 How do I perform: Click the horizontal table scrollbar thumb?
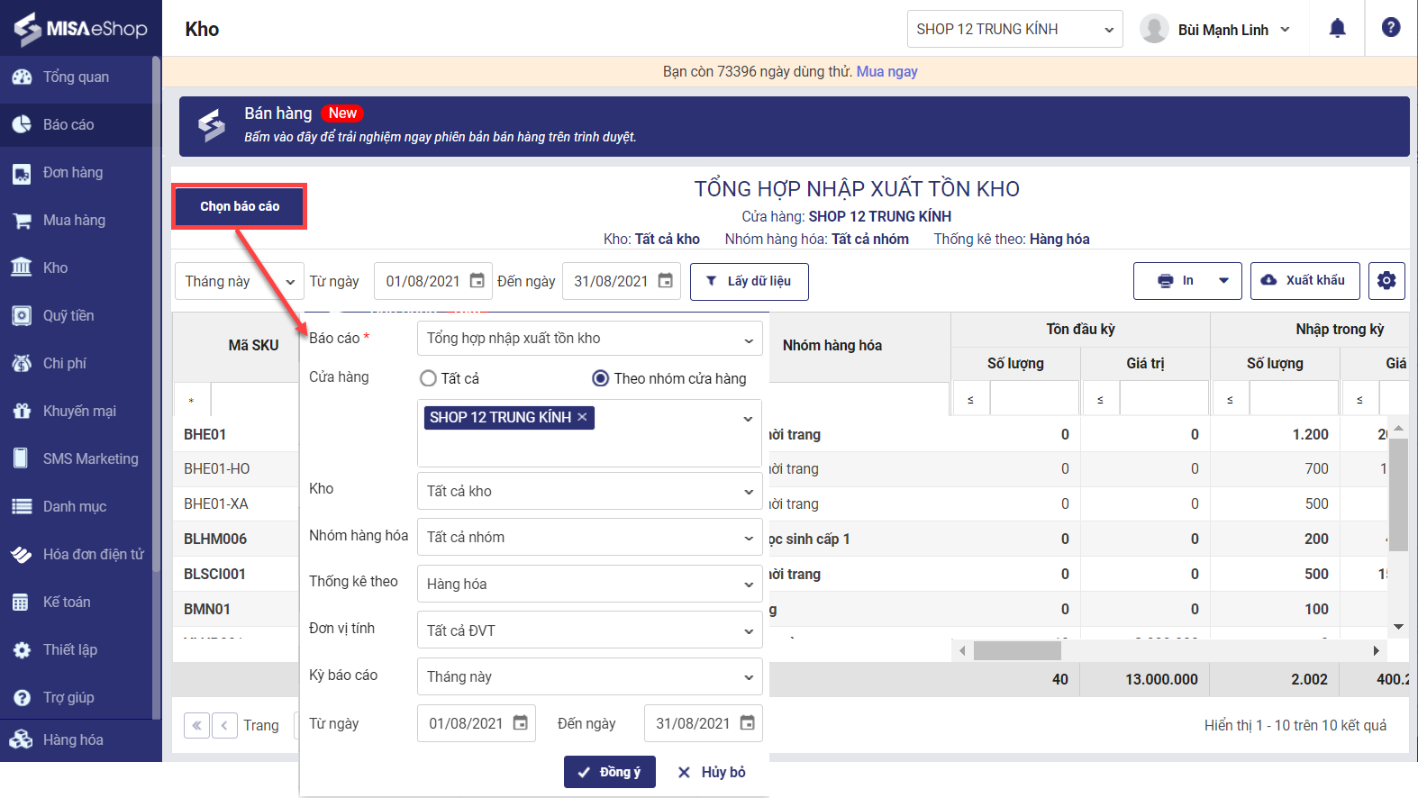click(1017, 650)
